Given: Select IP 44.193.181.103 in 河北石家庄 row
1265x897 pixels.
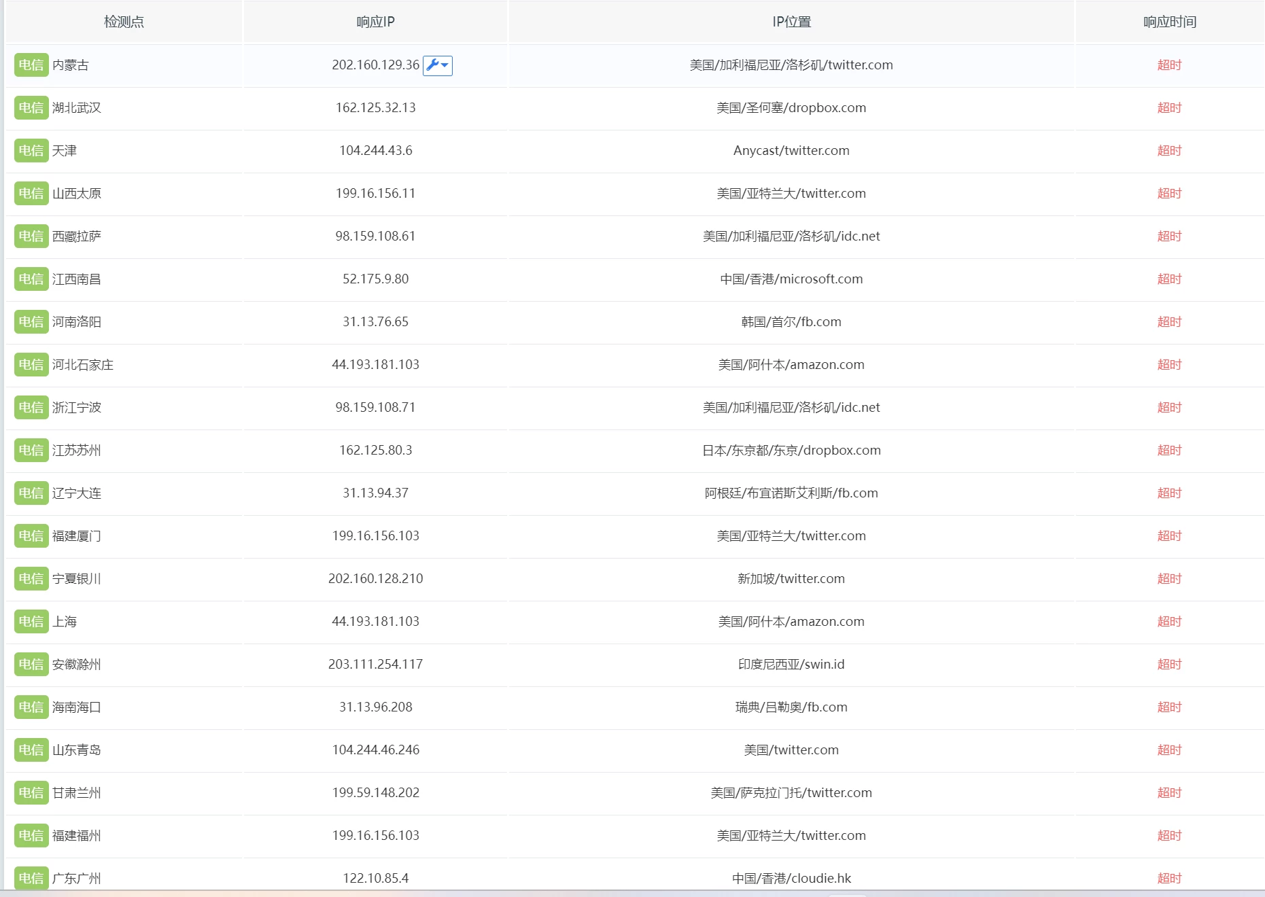Looking at the screenshot, I should 375,365.
